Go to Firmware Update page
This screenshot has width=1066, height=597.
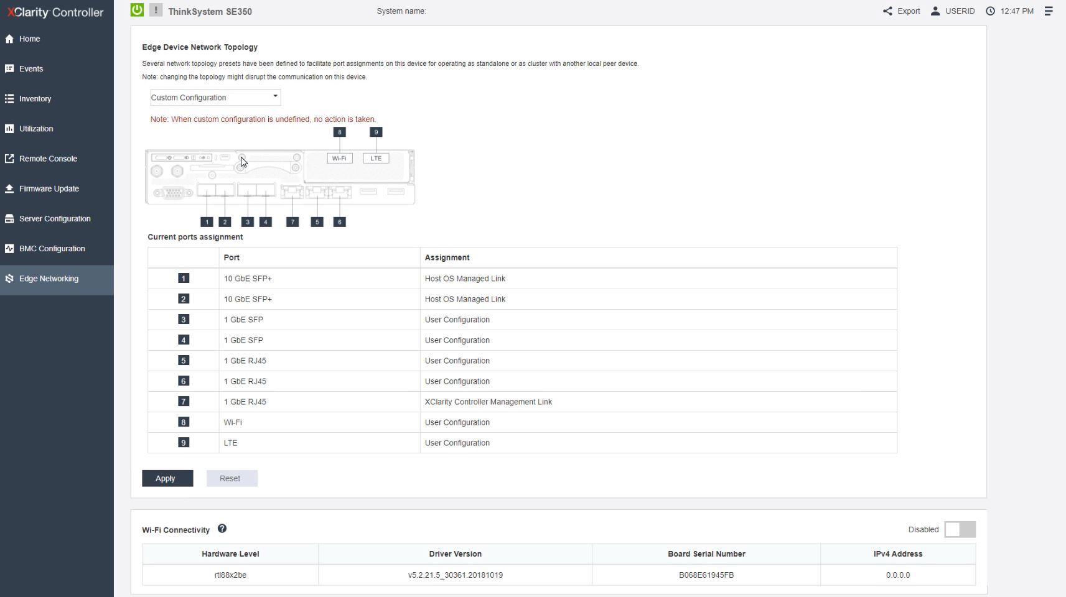coord(49,188)
